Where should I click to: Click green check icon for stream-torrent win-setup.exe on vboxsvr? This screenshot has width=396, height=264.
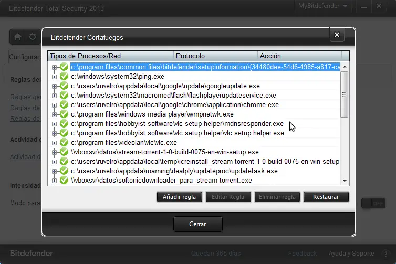point(64,152)
